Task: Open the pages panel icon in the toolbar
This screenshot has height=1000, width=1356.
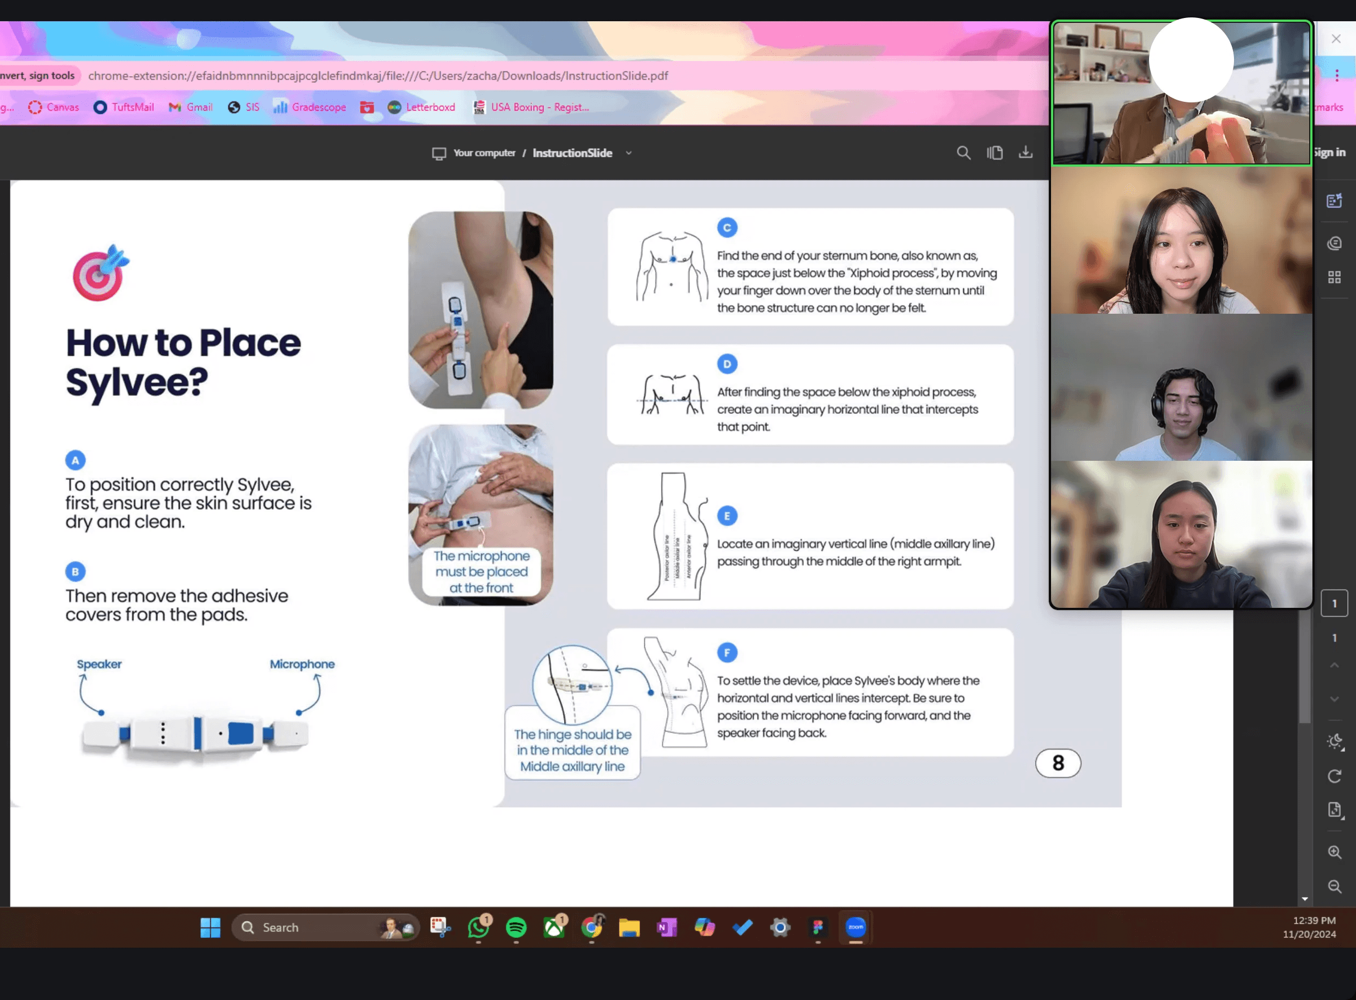Action: 995,153
